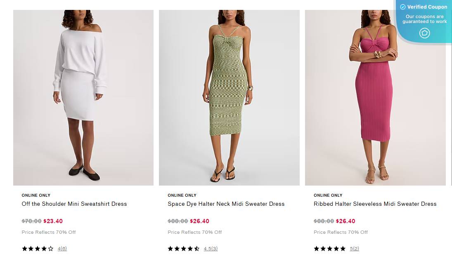Click the hexagon icon in the coupon badge
This screenshot has width=452, height=280.
pyautogui.click(x=424, y=33)
